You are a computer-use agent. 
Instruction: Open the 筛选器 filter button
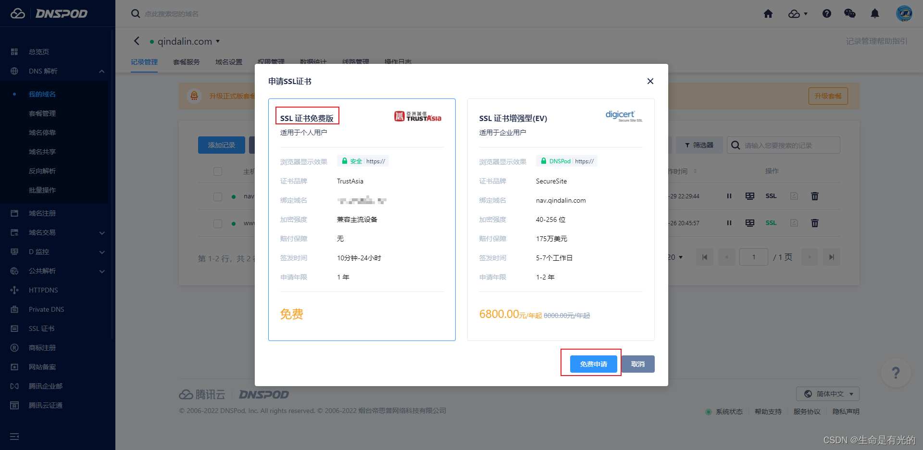[x=699, y=145]
